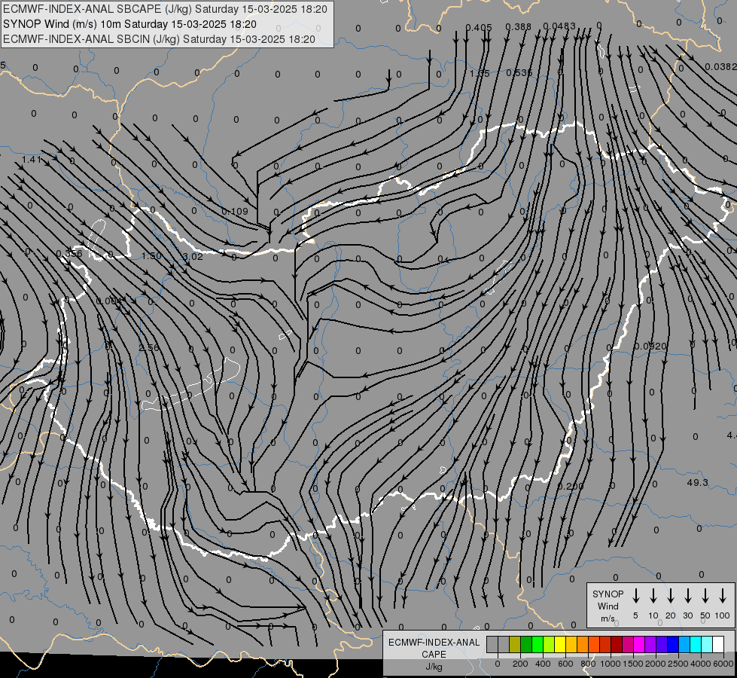Click the 1.41 value on the map
This screenshot has height=678, width=737.
(32, 160)
